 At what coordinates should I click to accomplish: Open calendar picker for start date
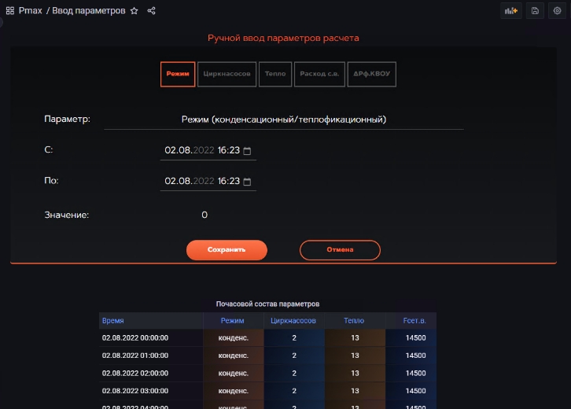click(x=247, y=150)
